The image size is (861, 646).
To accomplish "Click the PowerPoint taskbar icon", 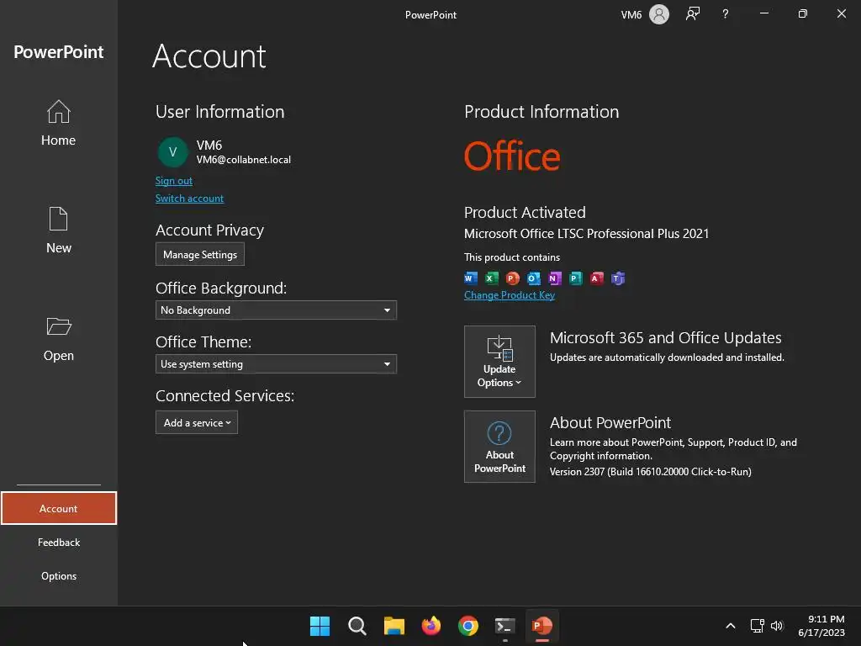I will tap(542, 626).
